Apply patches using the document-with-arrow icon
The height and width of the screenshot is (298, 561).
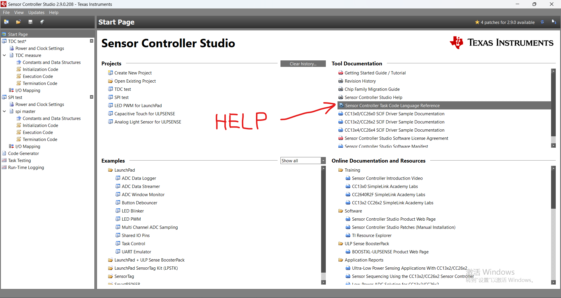click(554, 22)
